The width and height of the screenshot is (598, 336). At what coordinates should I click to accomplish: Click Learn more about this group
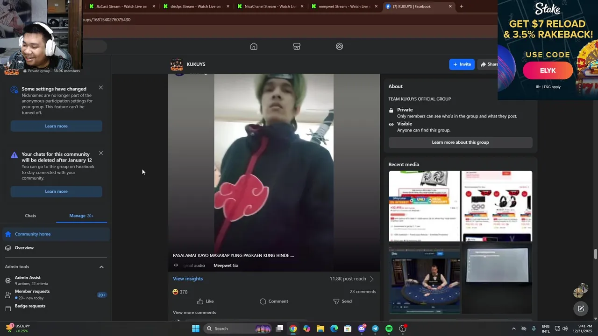(x=460, y=142)
